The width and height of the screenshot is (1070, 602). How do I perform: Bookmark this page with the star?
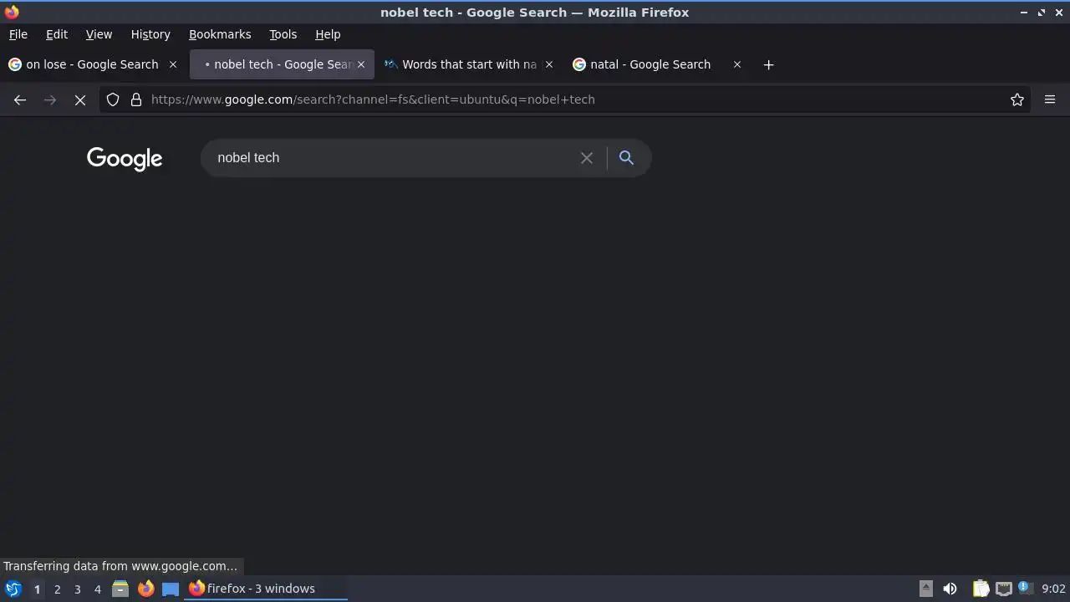[x=1017, y=99]
